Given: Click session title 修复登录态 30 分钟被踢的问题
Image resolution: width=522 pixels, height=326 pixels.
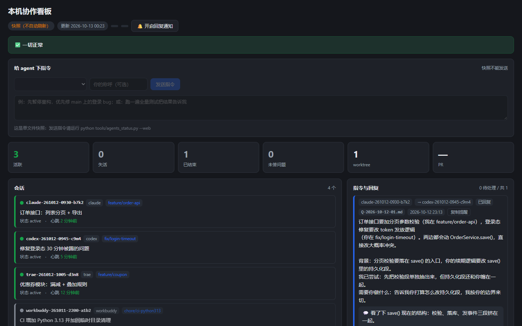Looking at the screenshot, I should tap(54, 248).
